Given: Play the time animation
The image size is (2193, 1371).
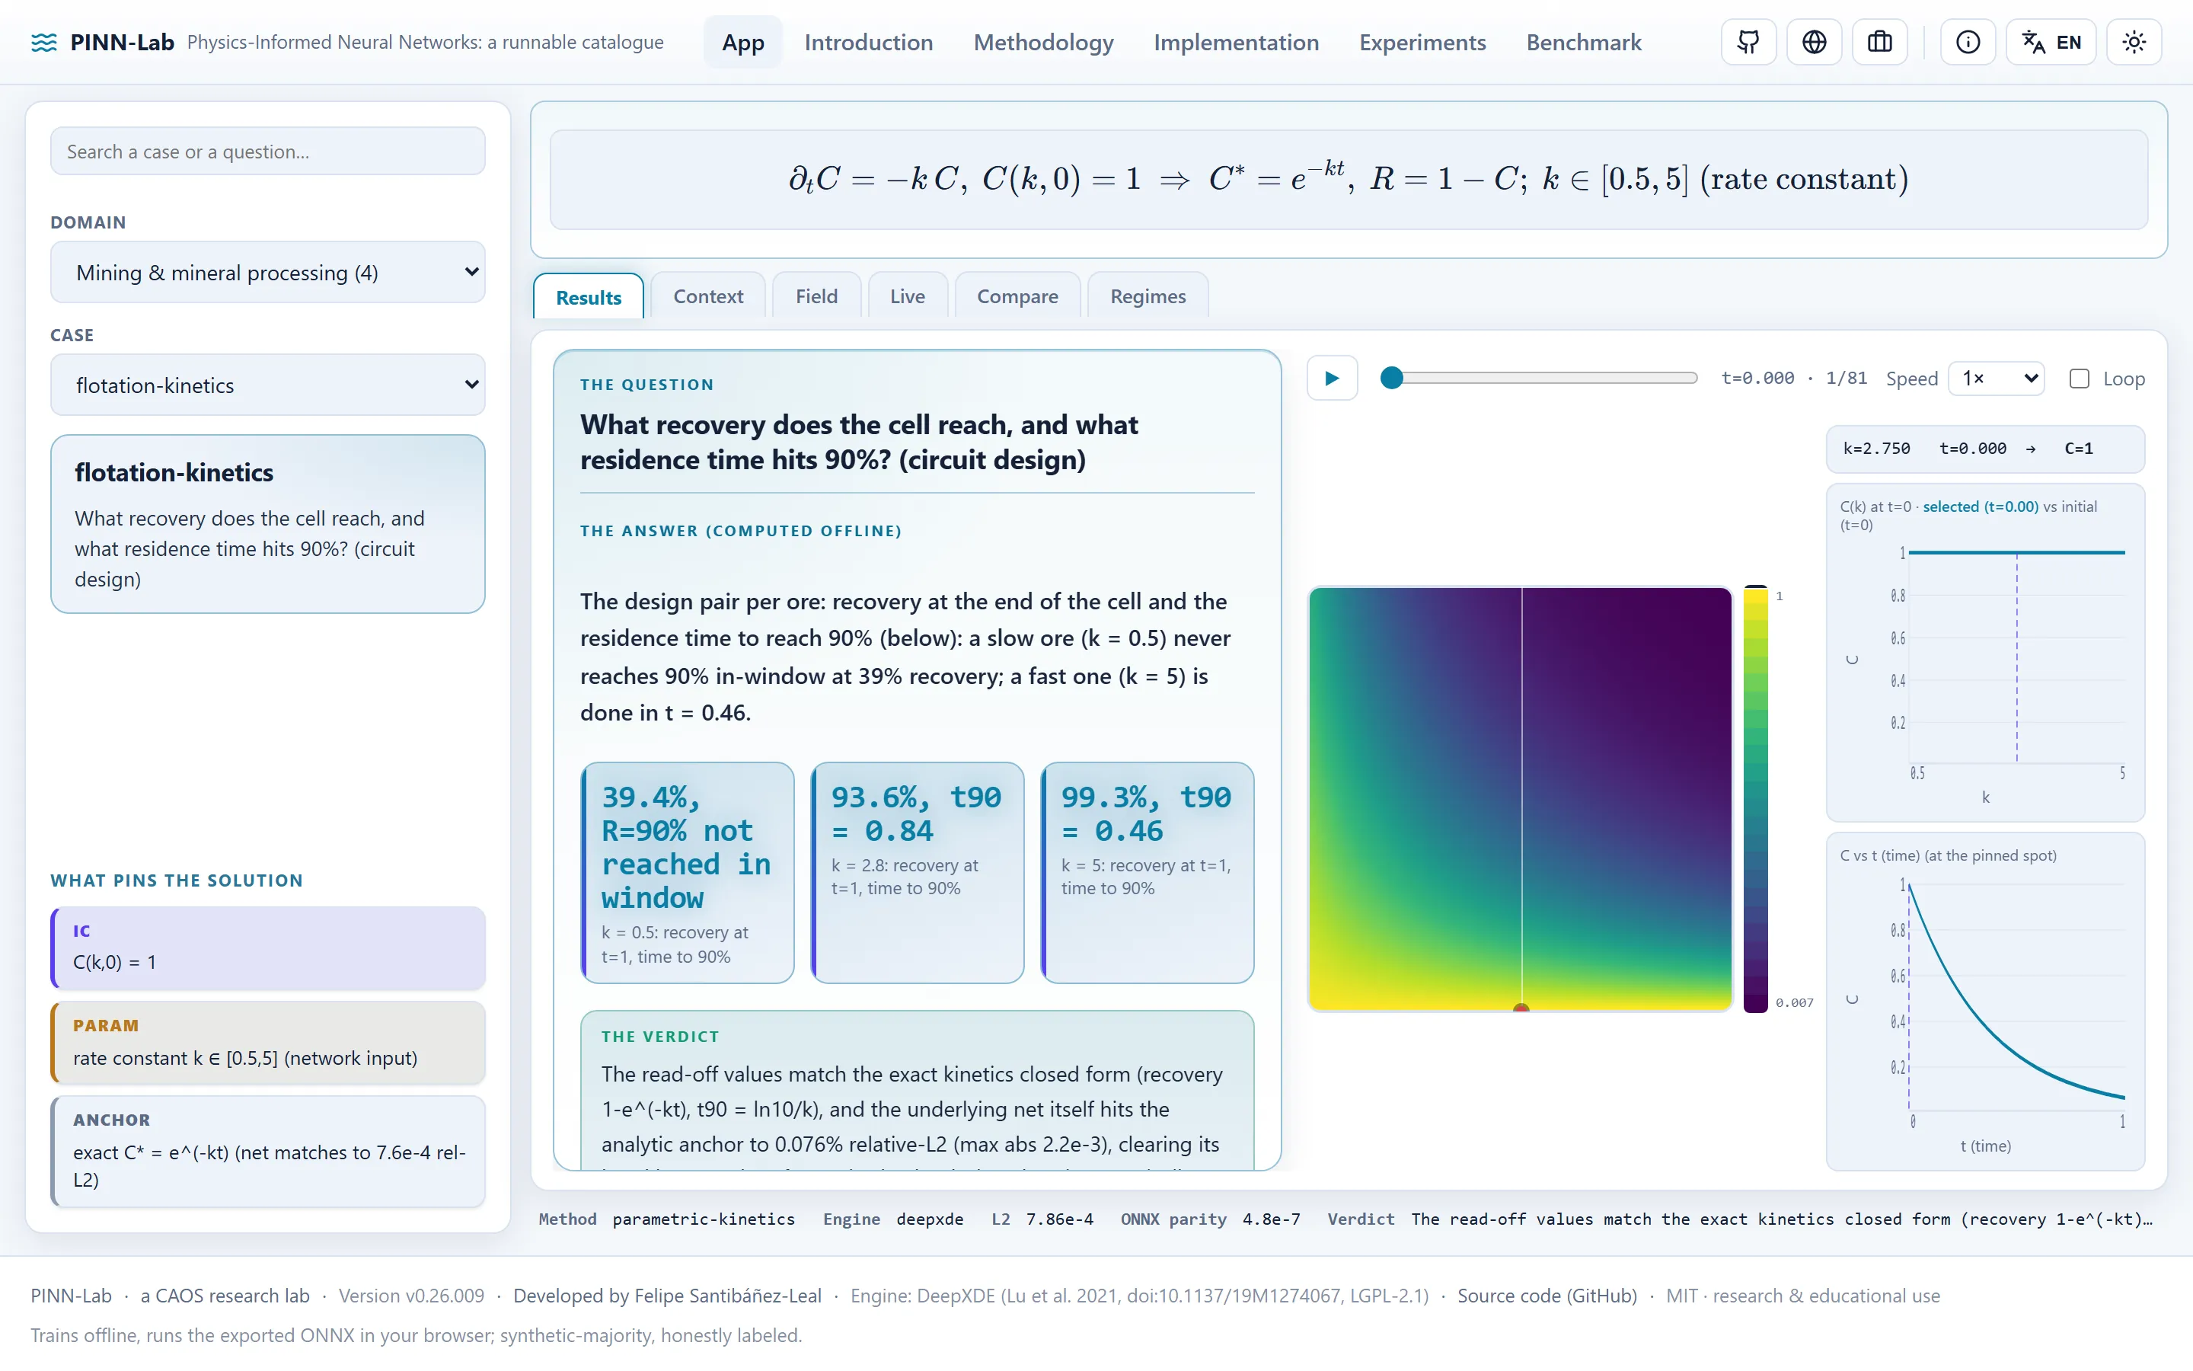Looking at the screenshot, I should click(x=1331, y=378).
